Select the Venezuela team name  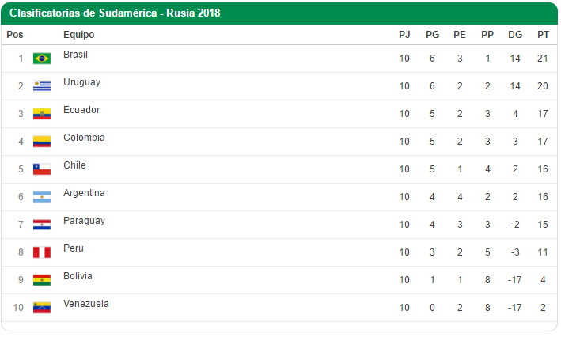pyautogui.click(x=86, y=304)
